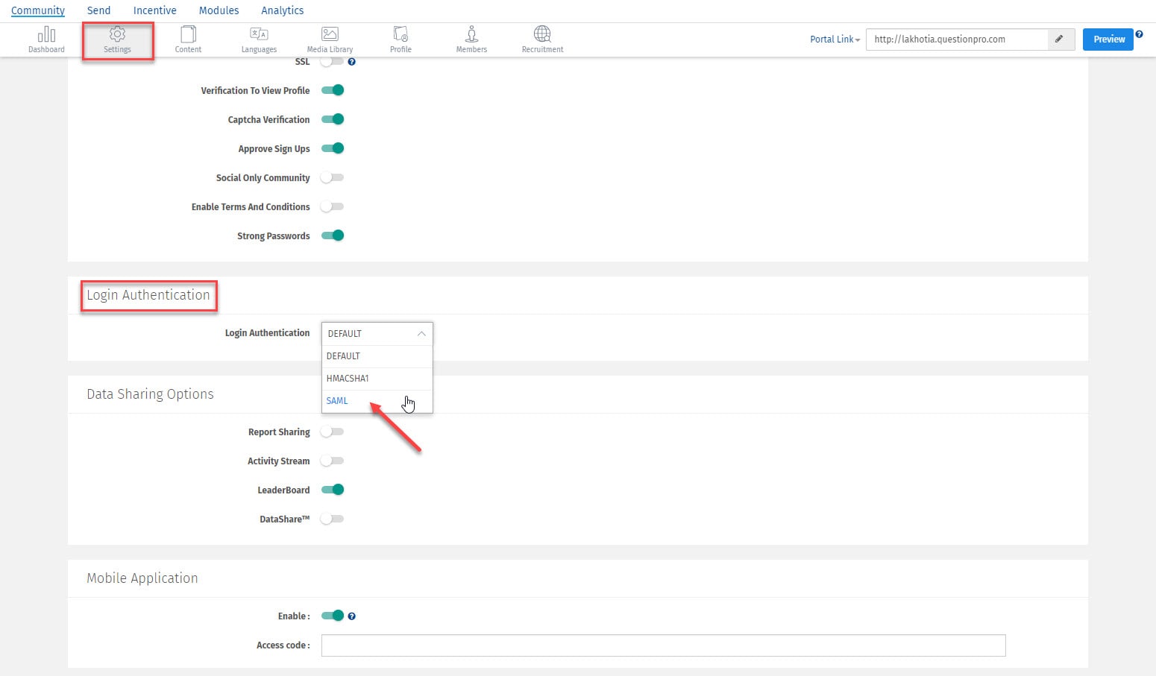1156x676 pixels.
Task: Open the Analytics menu tab
Action: pos(282,10)
